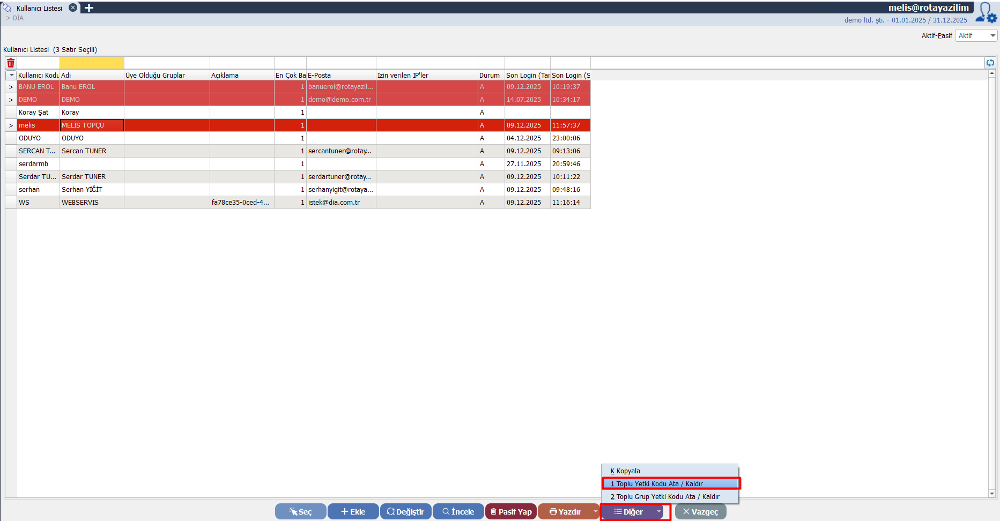Add a new tab with the plus icon
The image size is (1000, 521).
click(x=89, y=8)
